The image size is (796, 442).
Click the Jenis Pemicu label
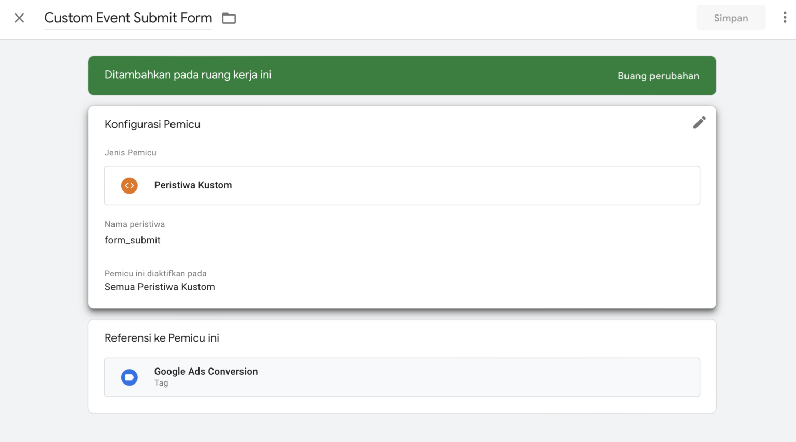point(131,152)
